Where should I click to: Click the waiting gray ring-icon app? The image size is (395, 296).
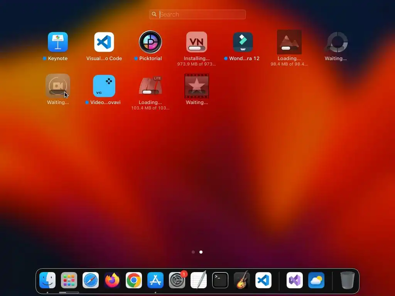point(336,42)
